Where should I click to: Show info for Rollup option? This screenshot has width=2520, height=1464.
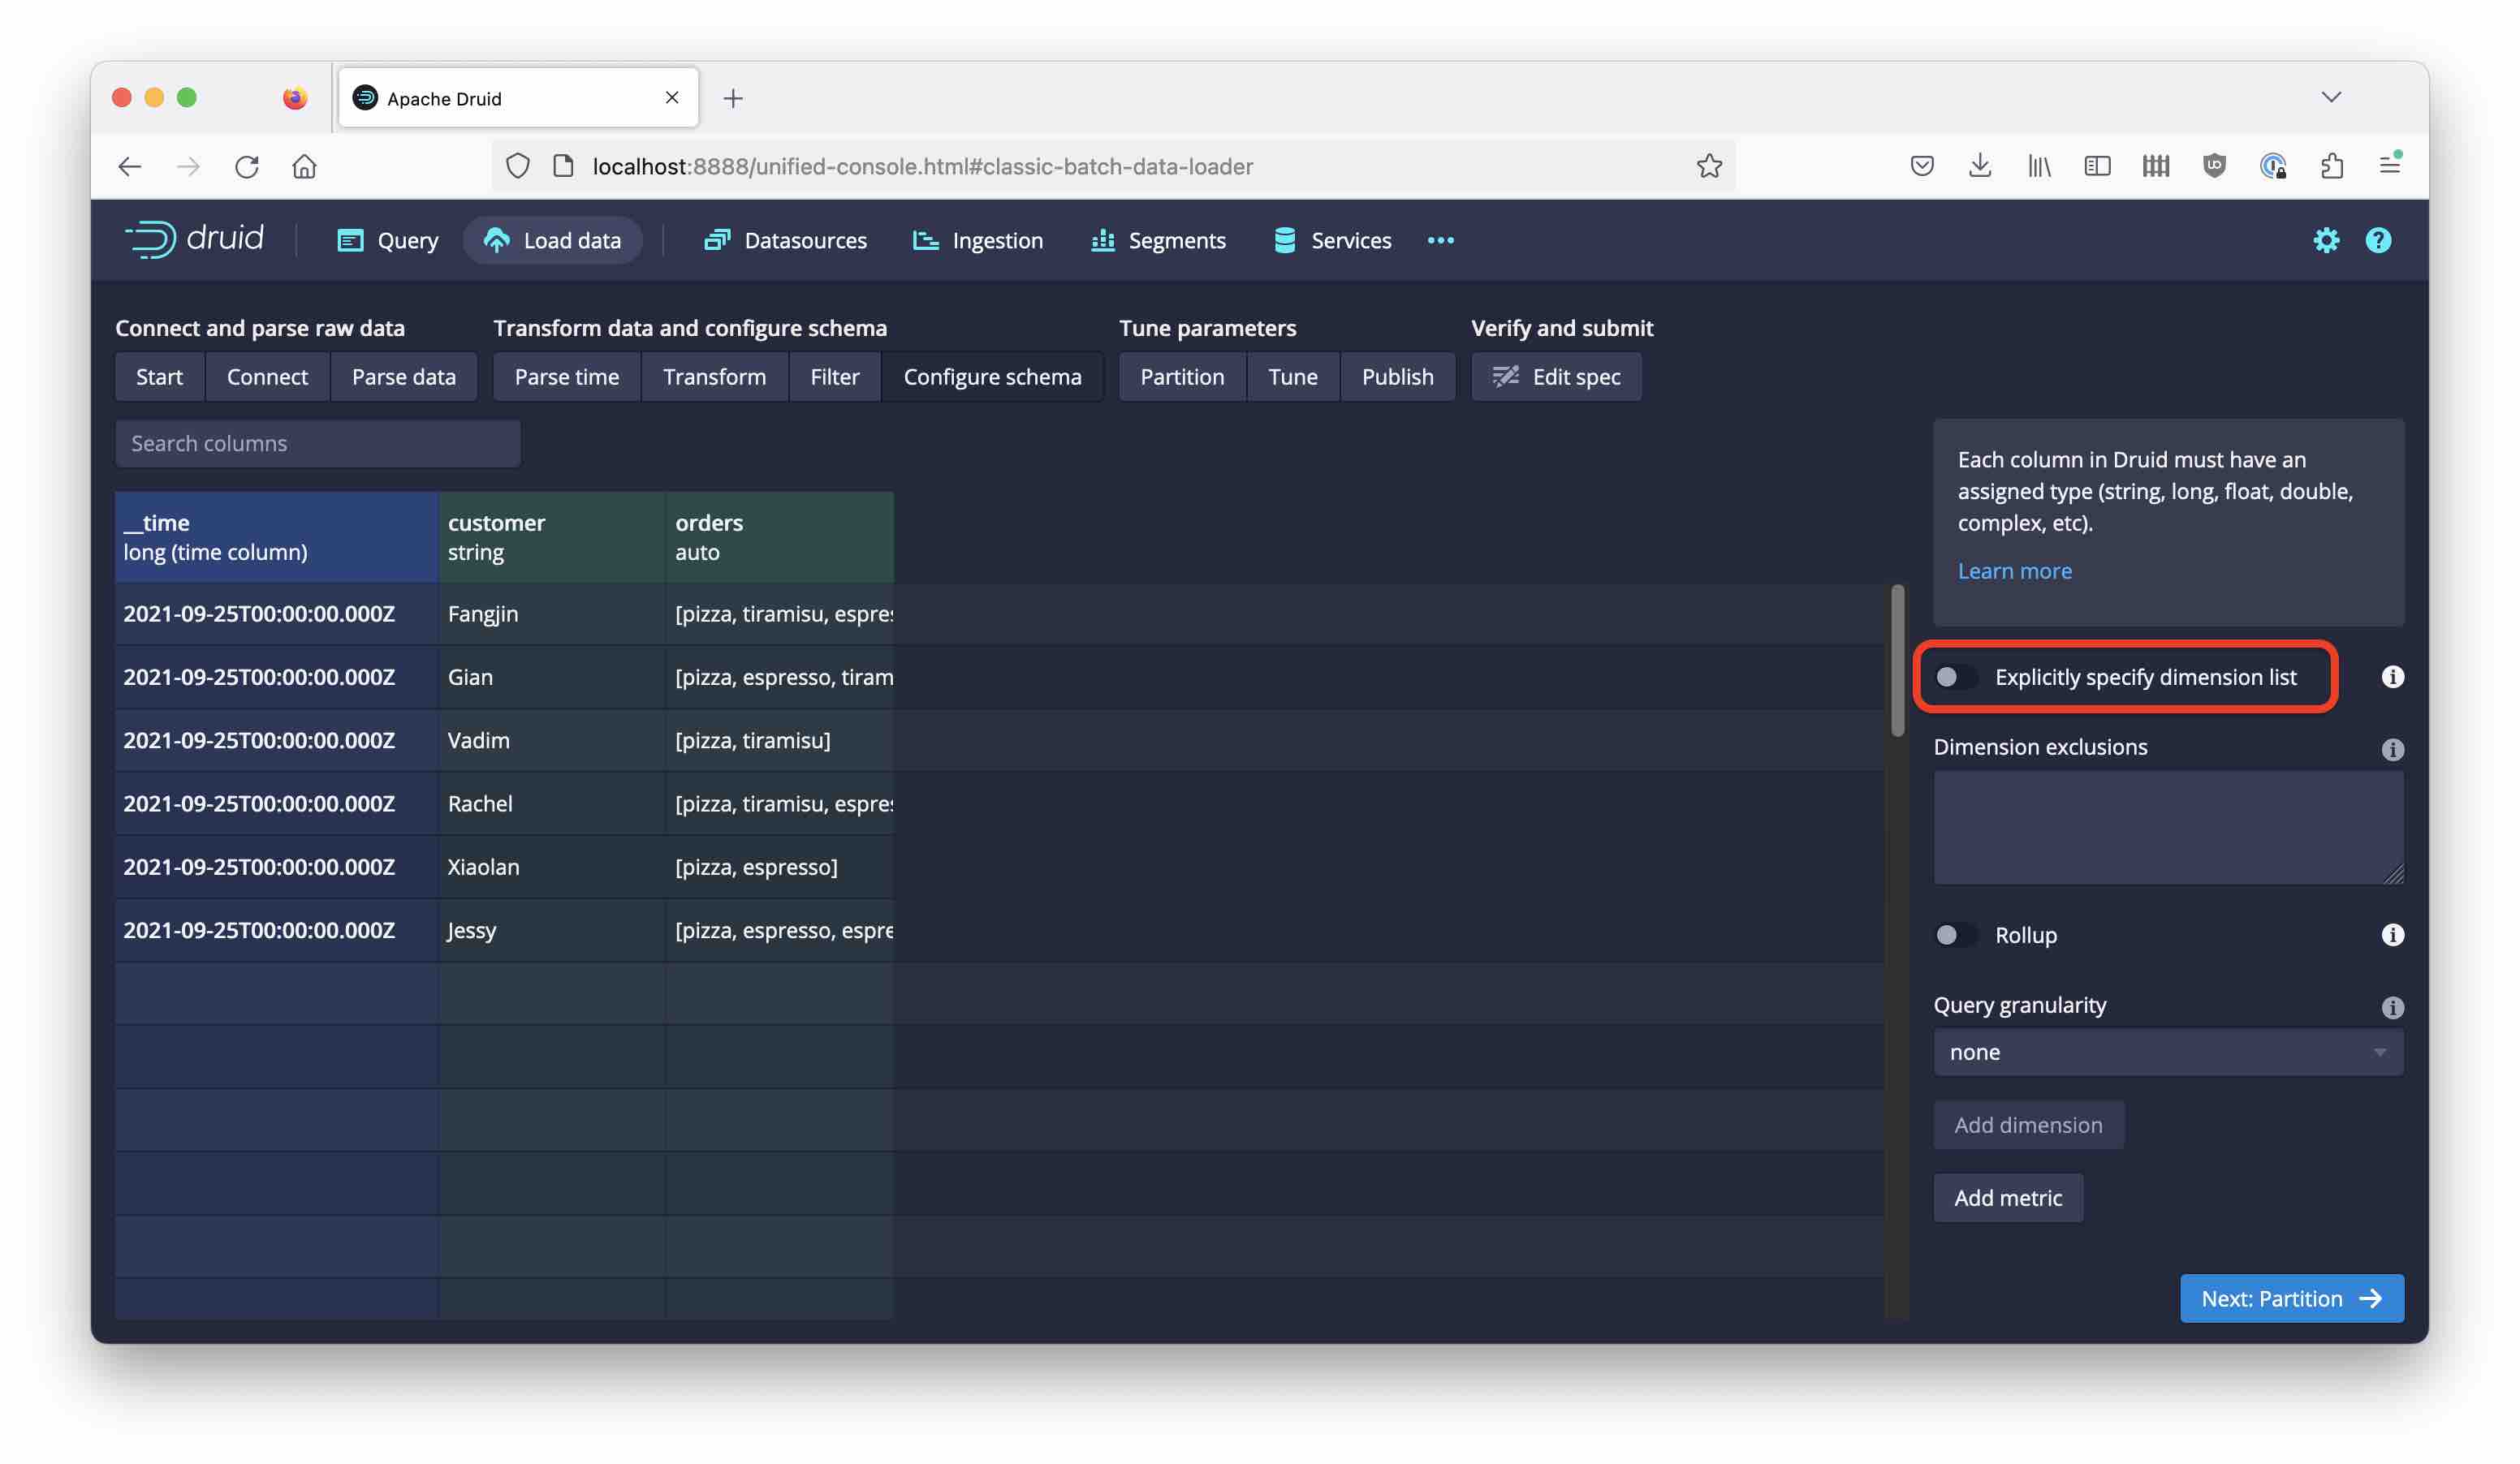pos(2392,934)
